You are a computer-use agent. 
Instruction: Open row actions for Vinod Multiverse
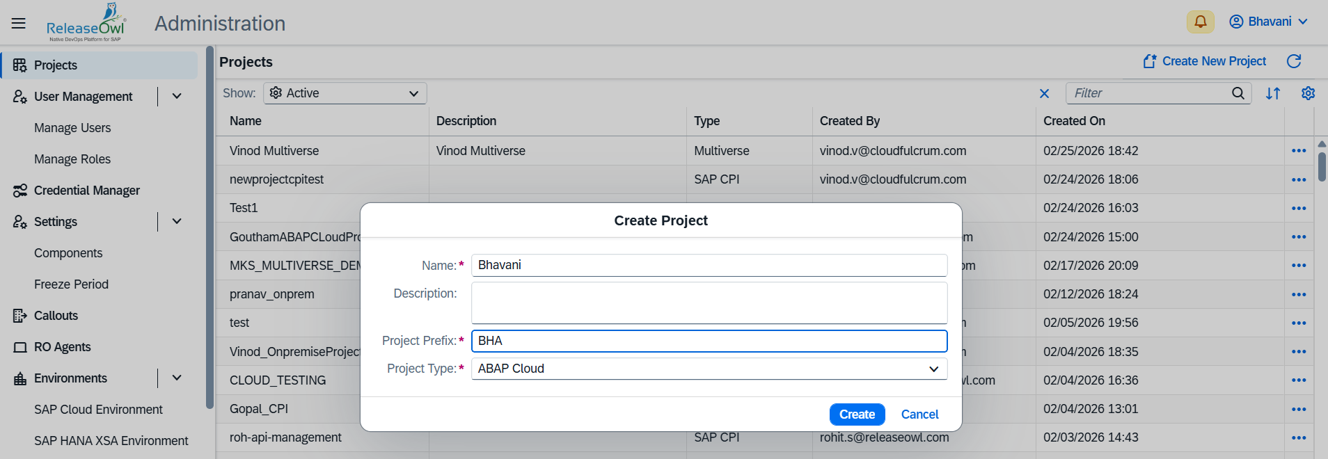click(x=1298, y=151)
